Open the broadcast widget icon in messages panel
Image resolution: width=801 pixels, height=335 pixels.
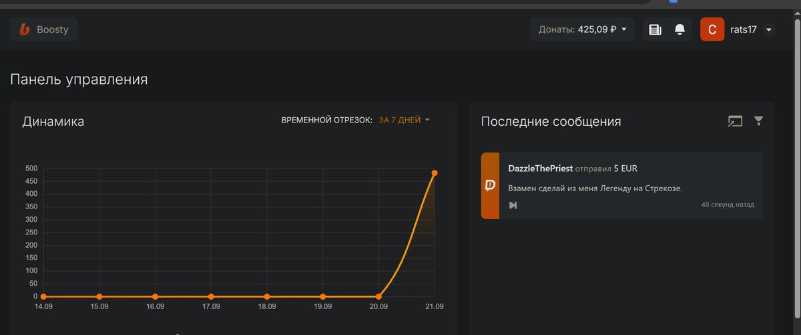click(735, 121)
